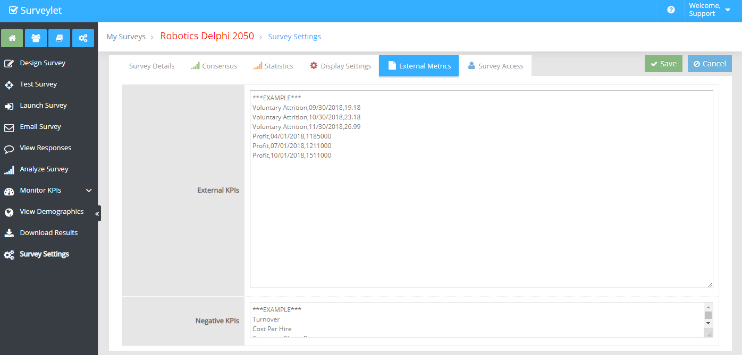The image size is (742, 355).
Task: Click the green home icon button
Action: pos(12,38)
